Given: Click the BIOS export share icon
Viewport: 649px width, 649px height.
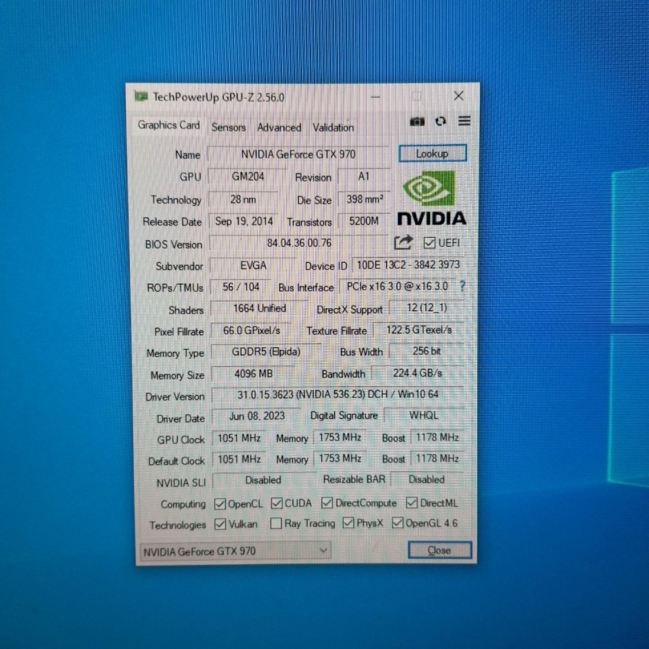Looking at the screenshot, I should [403, 242].
